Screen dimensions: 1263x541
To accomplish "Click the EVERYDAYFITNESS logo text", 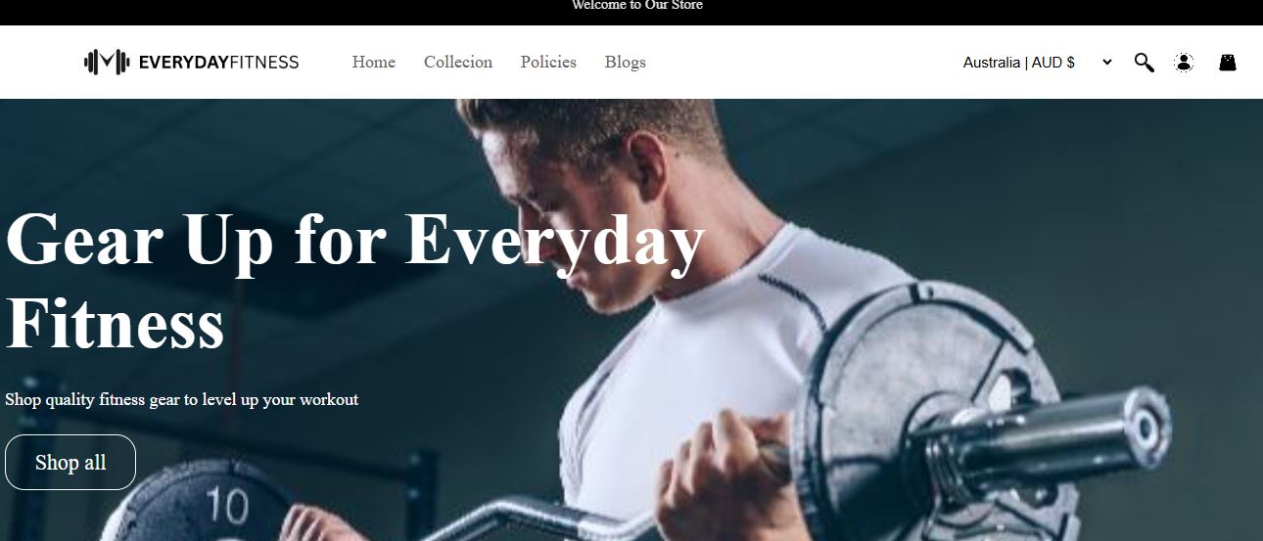I will tap(218, 63).
